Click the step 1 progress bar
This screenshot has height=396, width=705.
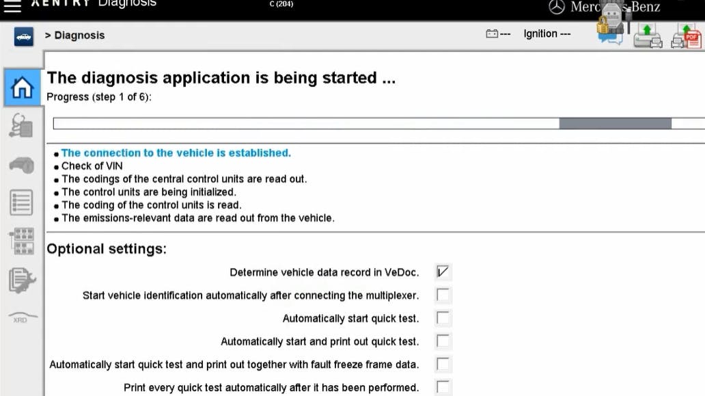[379, 123]
